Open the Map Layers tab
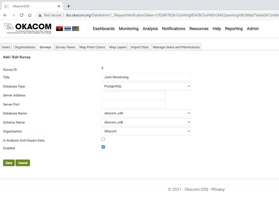 pyautogui.click(x=118, y=47)
